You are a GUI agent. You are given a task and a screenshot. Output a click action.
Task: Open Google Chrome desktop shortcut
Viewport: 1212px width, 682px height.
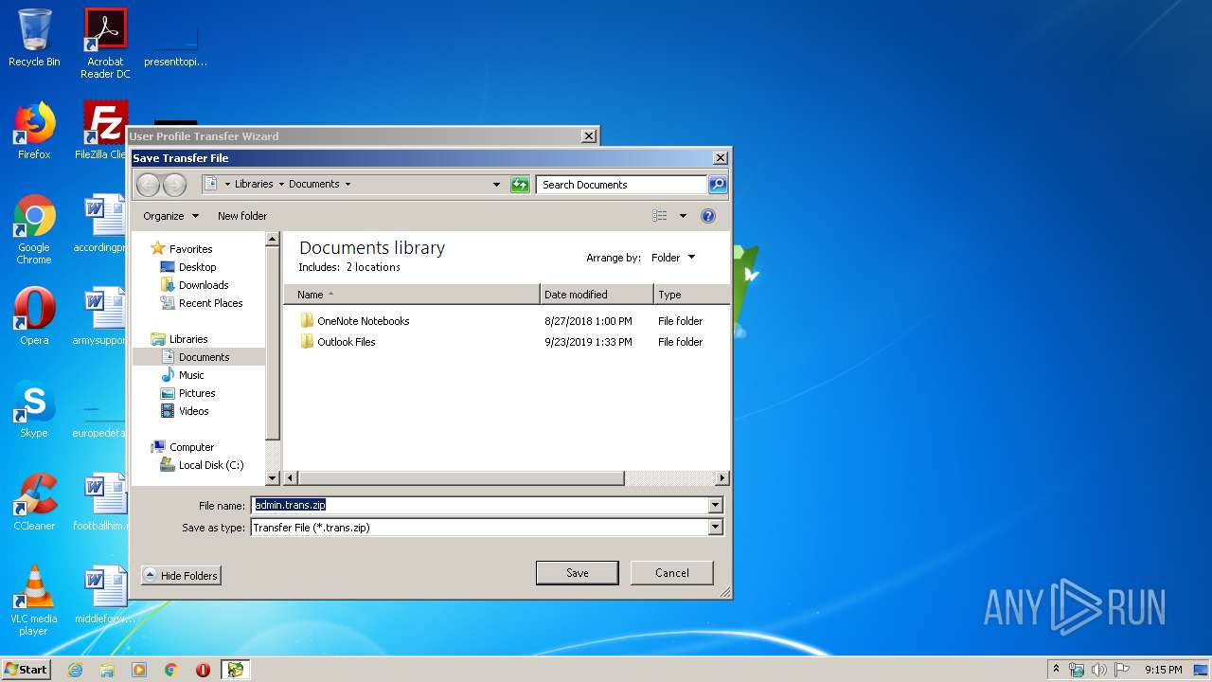tap(34, 229)
